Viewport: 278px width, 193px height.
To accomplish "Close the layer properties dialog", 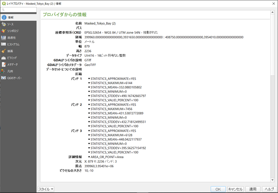I will click(x=274, y=3).
